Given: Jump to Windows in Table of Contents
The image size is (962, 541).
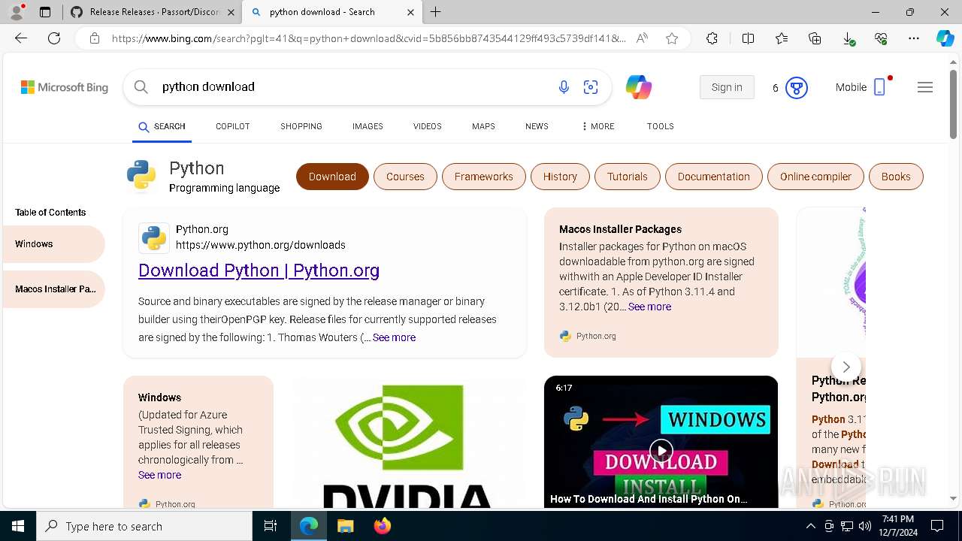Looking at the screenshot, I should (x=53, y=244).
